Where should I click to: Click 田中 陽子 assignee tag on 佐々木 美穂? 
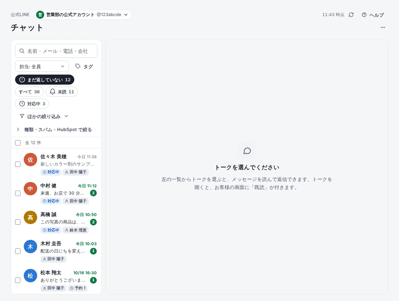pos(76,172)
